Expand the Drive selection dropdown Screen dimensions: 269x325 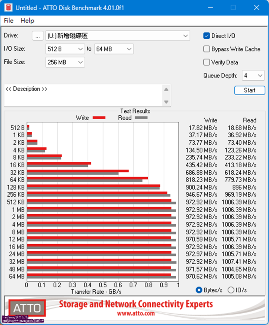coord(185,36)
